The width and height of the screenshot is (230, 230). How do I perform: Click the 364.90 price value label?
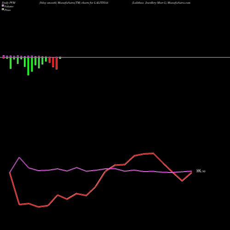tap(201, 171)
